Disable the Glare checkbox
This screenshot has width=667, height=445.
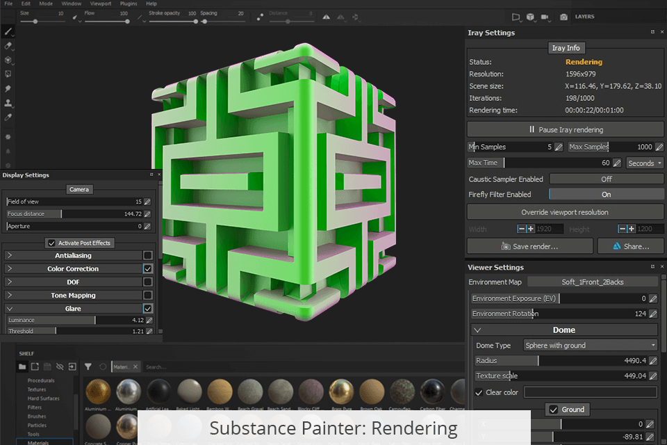tap(147, 308)
